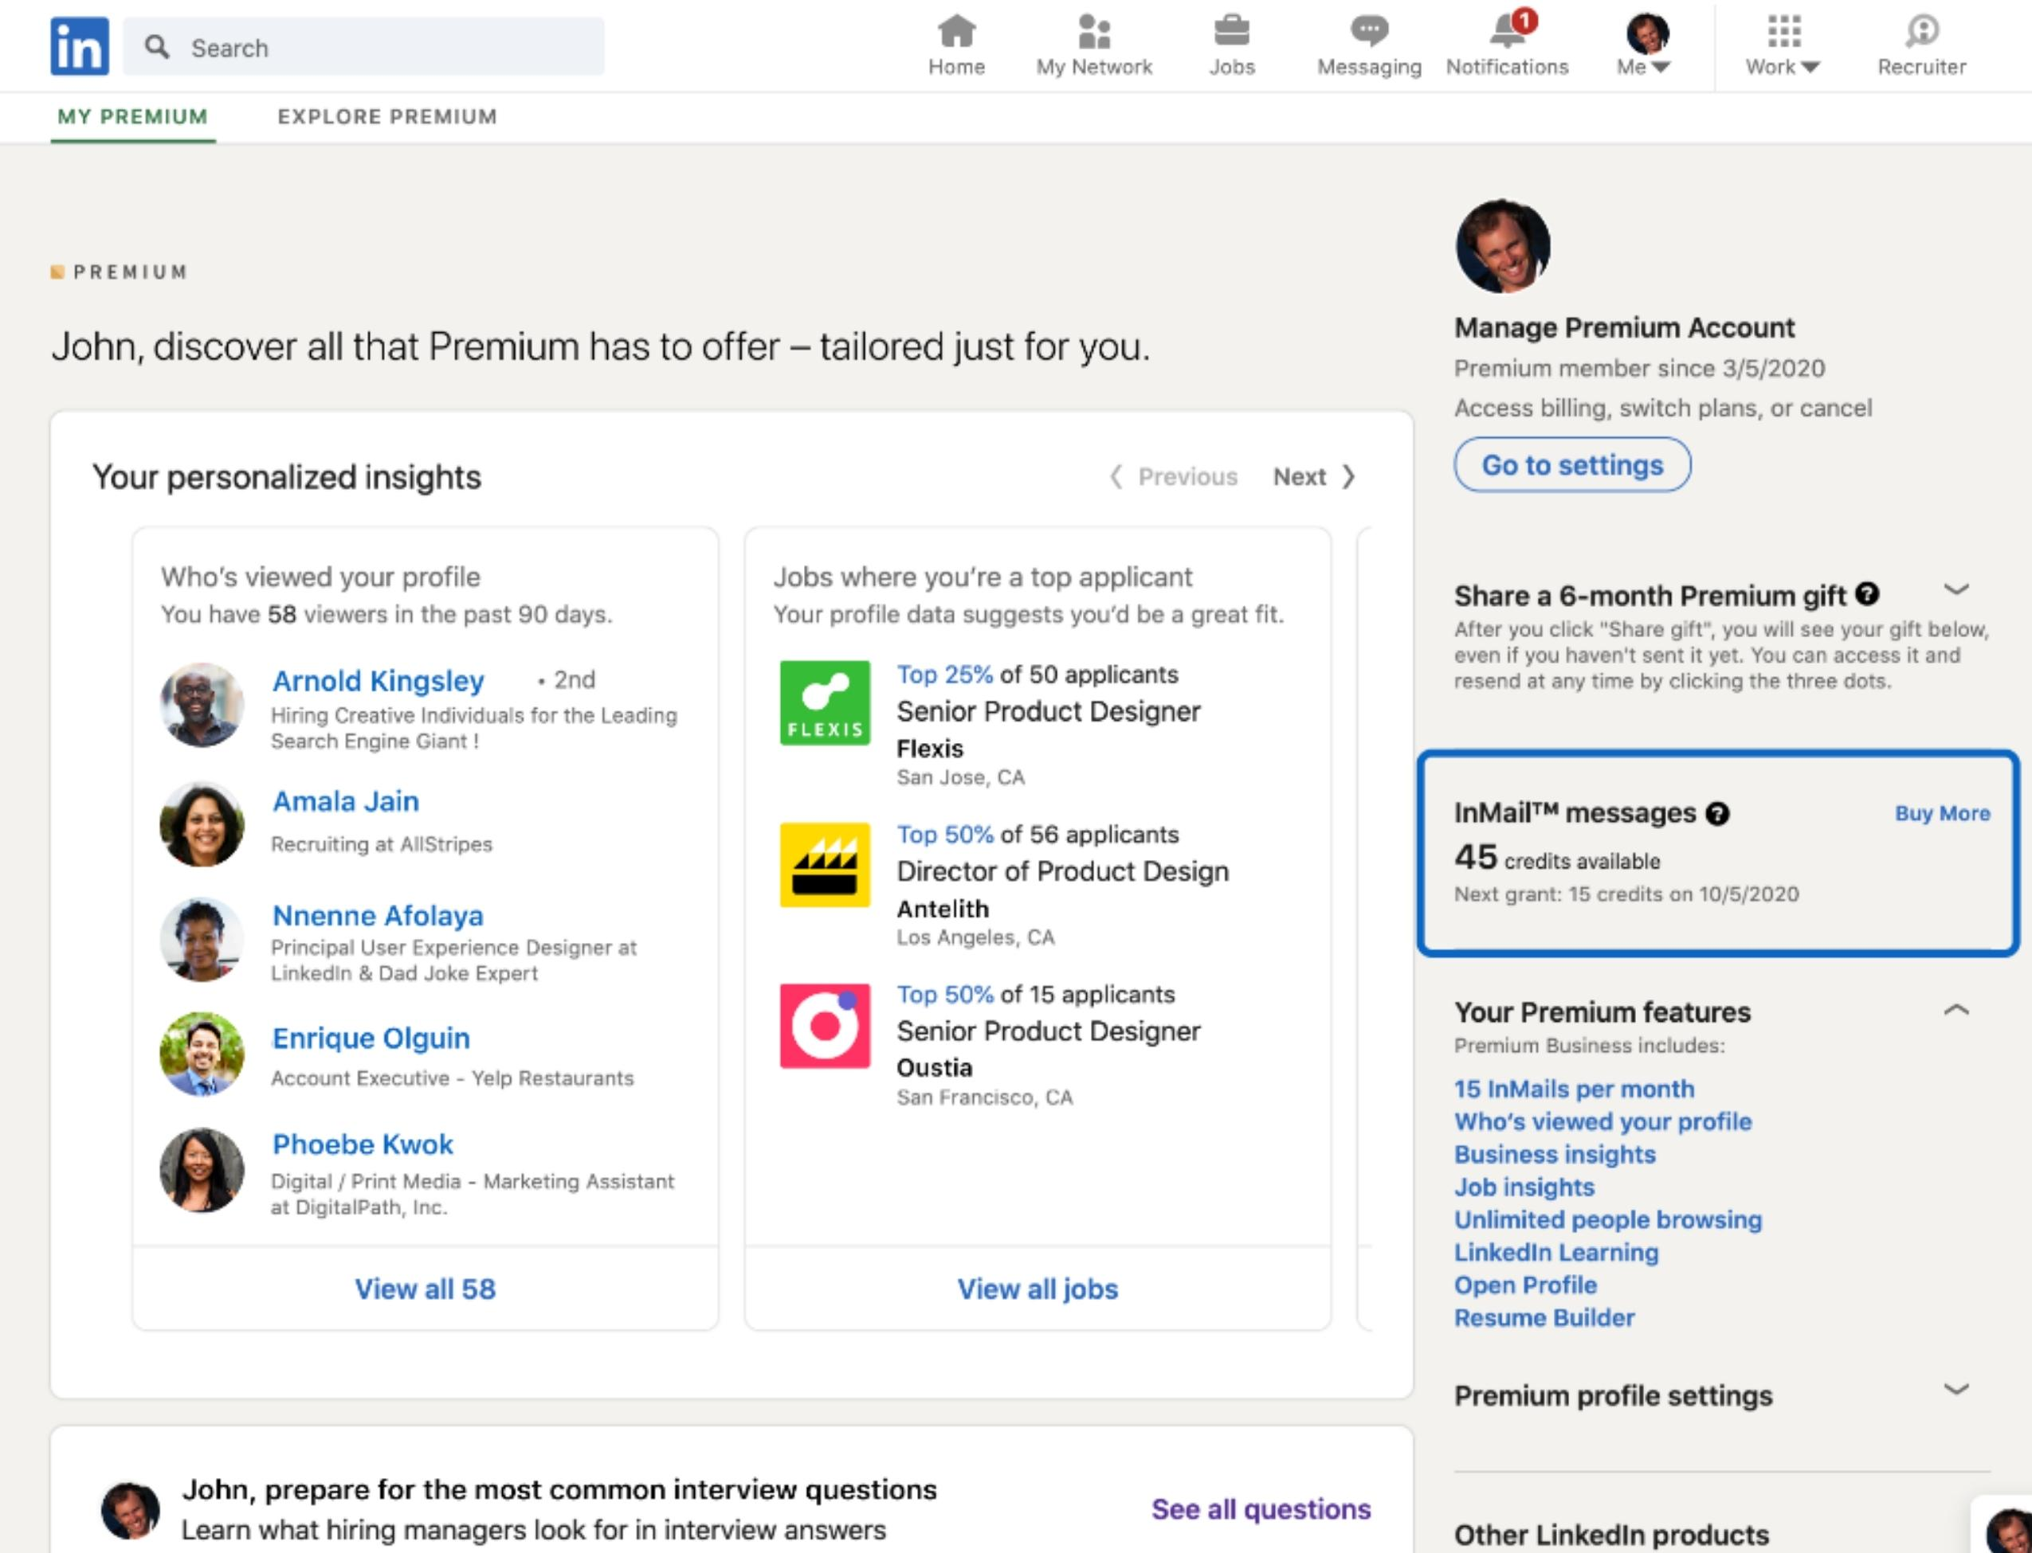
Task: Expand the Premium profile settings section
Action: [1956, 1388]
